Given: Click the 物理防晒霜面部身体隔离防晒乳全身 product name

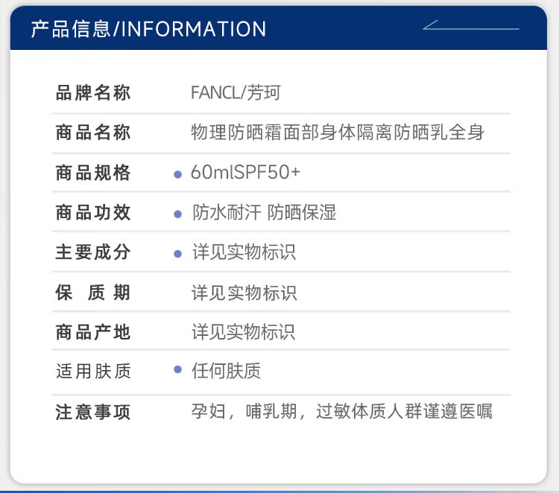Looking at the screenshot, I should (338, 133).
